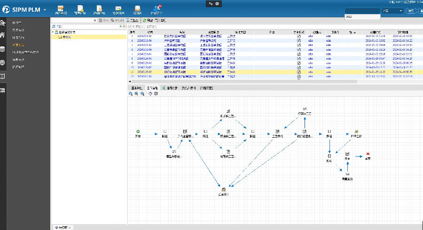Click the notepad-with-pencil icon in the top toolbar

[x=60, y=8]
